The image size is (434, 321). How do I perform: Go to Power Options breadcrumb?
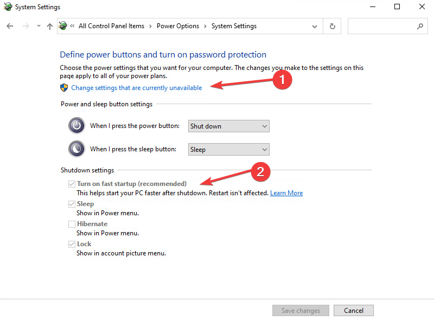(x=178, y=26)
